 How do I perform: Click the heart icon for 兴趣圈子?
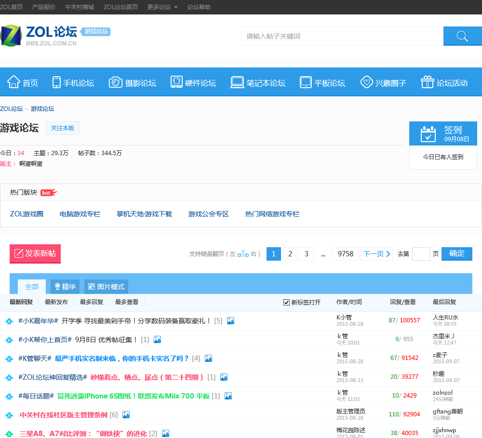pyautogui.click(x=366, y=82)
